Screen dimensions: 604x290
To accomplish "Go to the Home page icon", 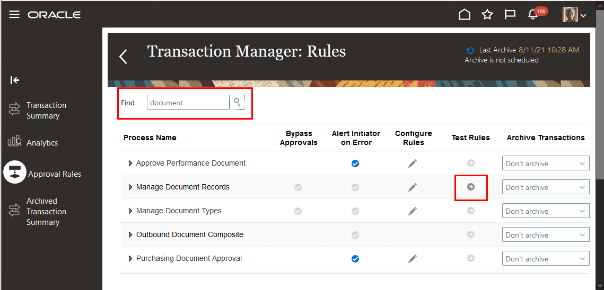I will click(465, 14).
